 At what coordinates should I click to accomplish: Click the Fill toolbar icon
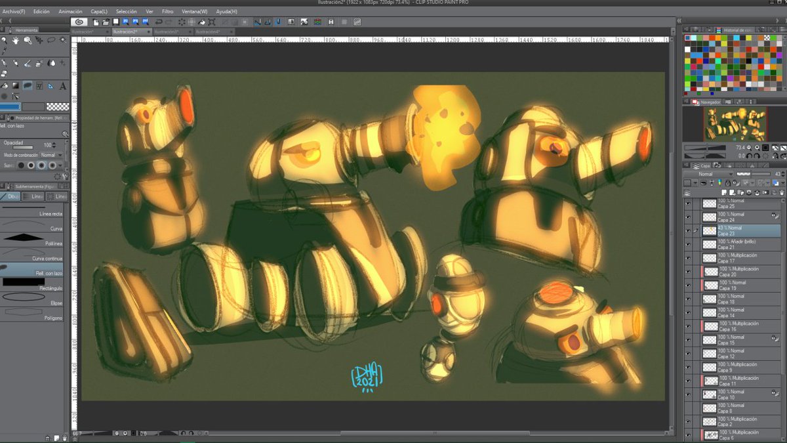[x=201, y=23]
